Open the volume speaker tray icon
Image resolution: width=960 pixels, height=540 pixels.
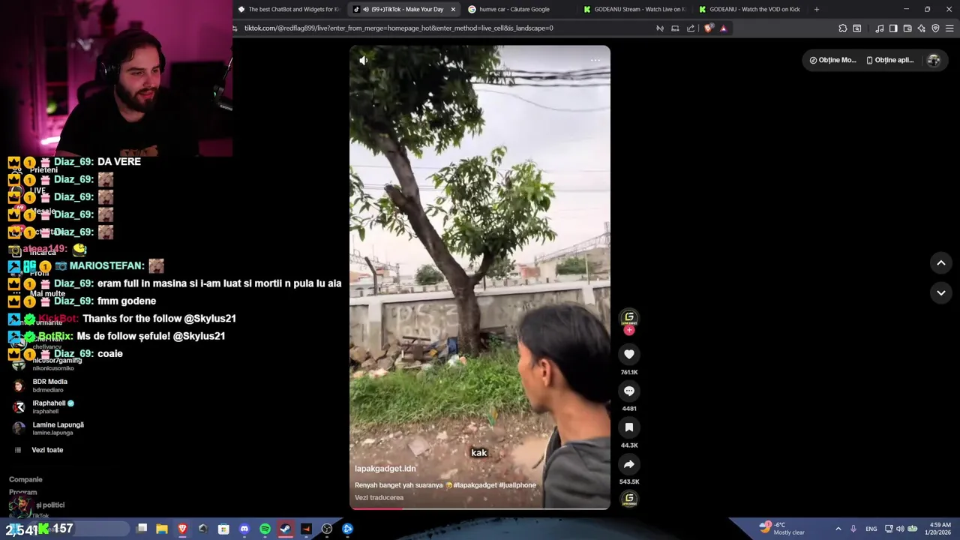pyautogui.click(x=900, y=529)
